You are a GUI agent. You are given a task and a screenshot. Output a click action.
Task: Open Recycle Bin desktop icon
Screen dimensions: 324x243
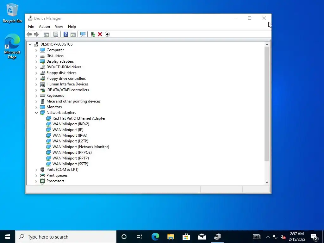[x=12, y=13]
